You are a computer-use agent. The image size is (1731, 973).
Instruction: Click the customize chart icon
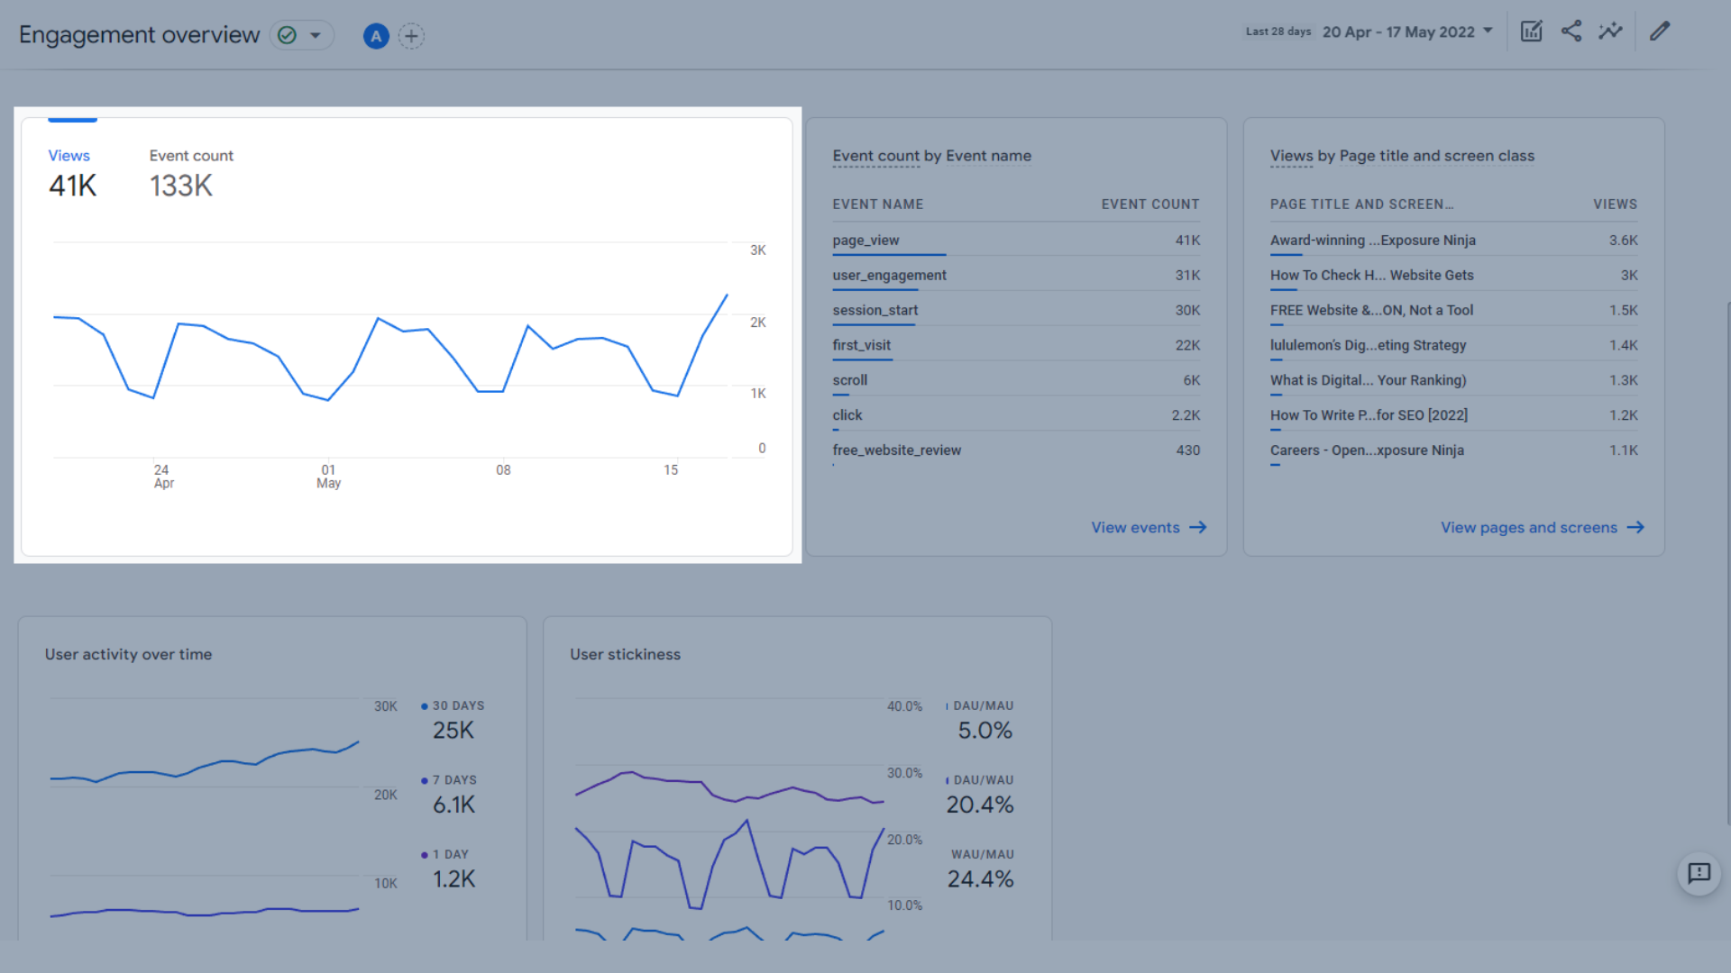tap(1531, 32)
